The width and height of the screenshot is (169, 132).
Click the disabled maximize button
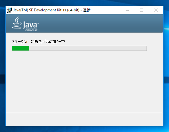pos(141,10)
